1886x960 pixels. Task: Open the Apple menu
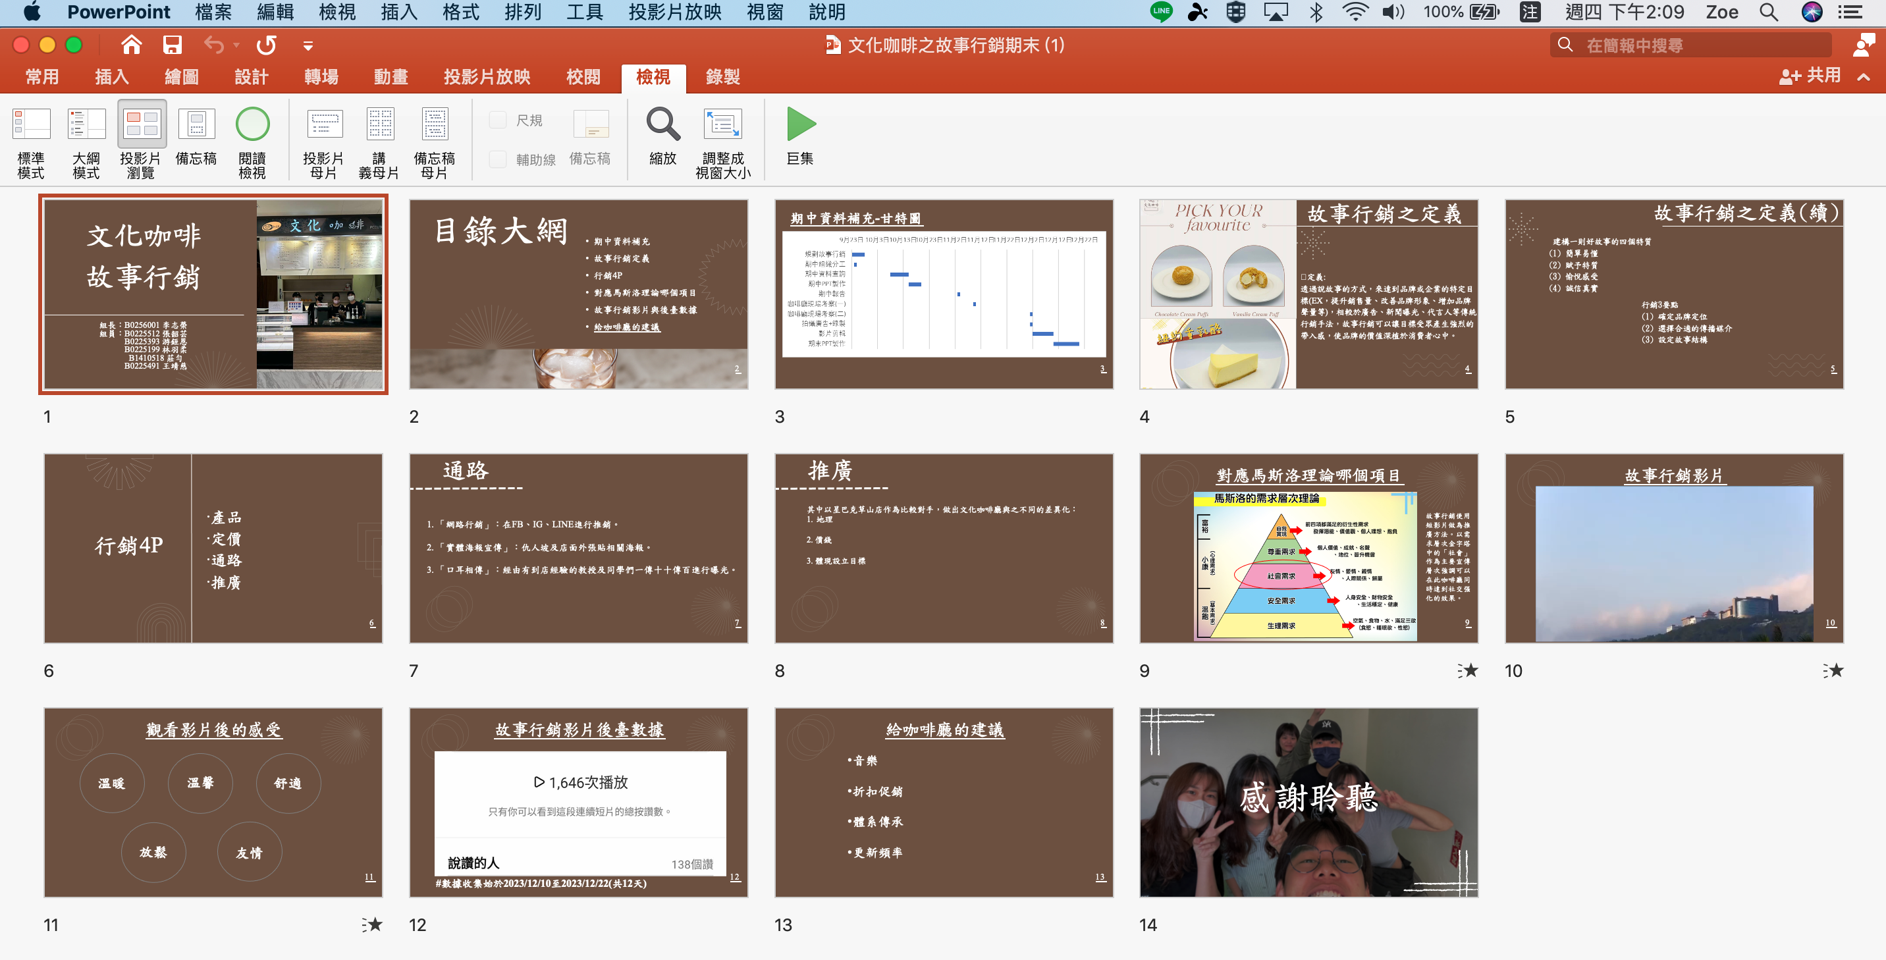click(32, 12)
